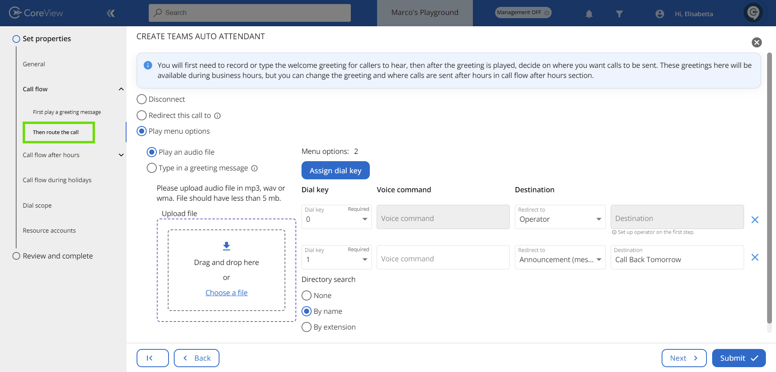This screenshot has width=776, height=372.
Task: Click Voice command field for dial key 1
Action: click(x=443, y=257)
